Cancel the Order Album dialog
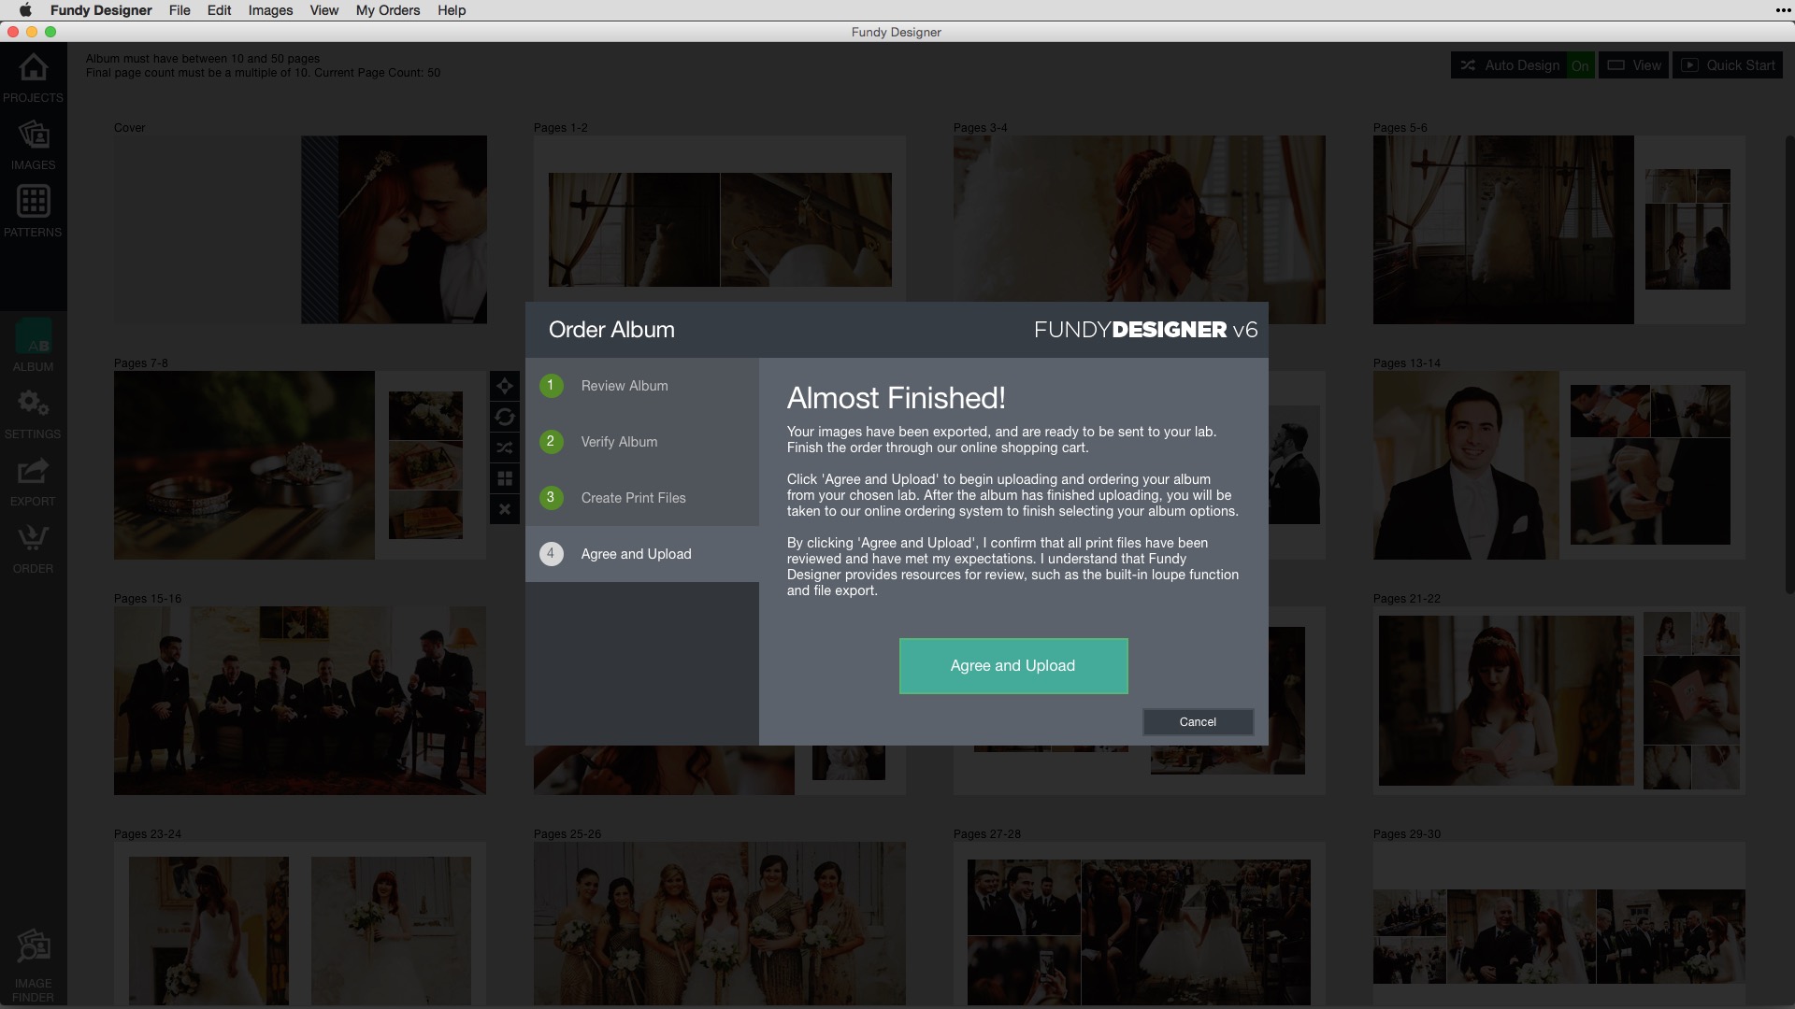This screenshot has width=1795, height=1009. (x=1198, y=722)
